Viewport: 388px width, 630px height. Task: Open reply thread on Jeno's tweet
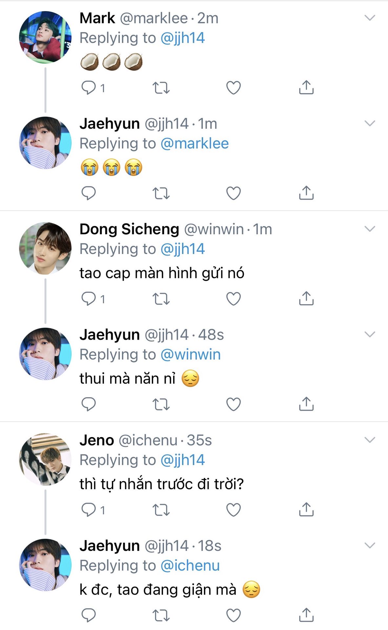(89, 510)
